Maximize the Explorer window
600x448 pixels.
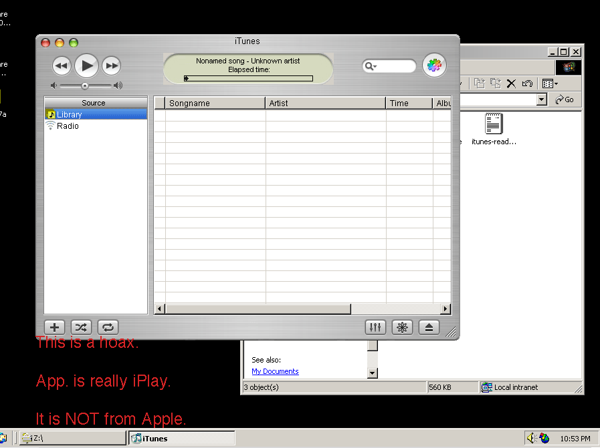564,51
